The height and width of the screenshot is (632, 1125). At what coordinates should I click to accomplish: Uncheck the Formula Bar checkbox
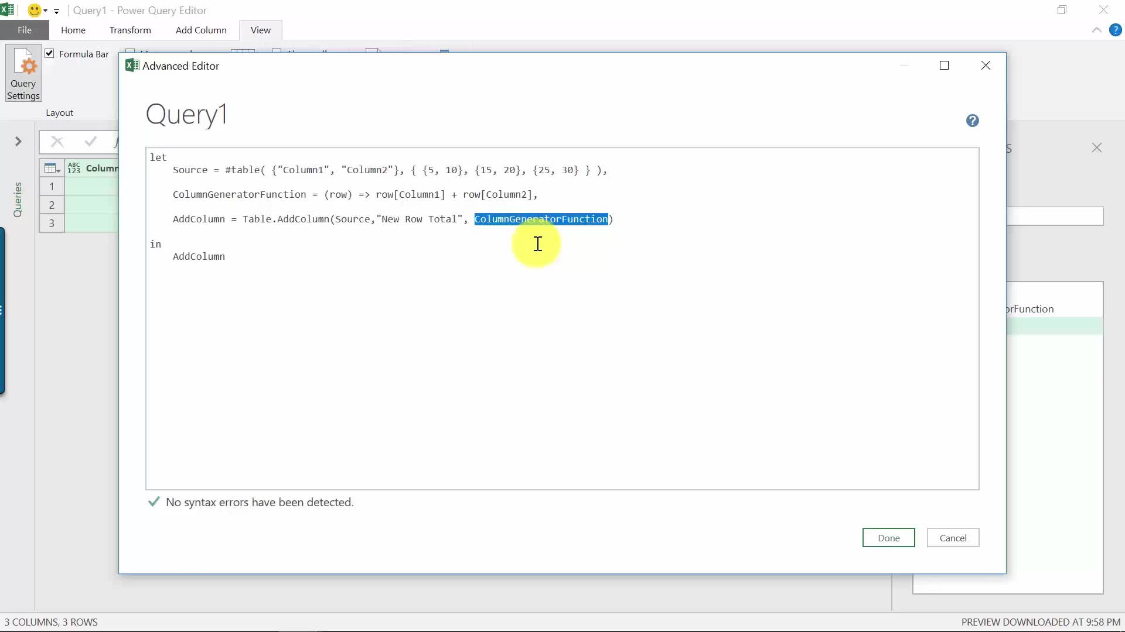click(50, 54)
